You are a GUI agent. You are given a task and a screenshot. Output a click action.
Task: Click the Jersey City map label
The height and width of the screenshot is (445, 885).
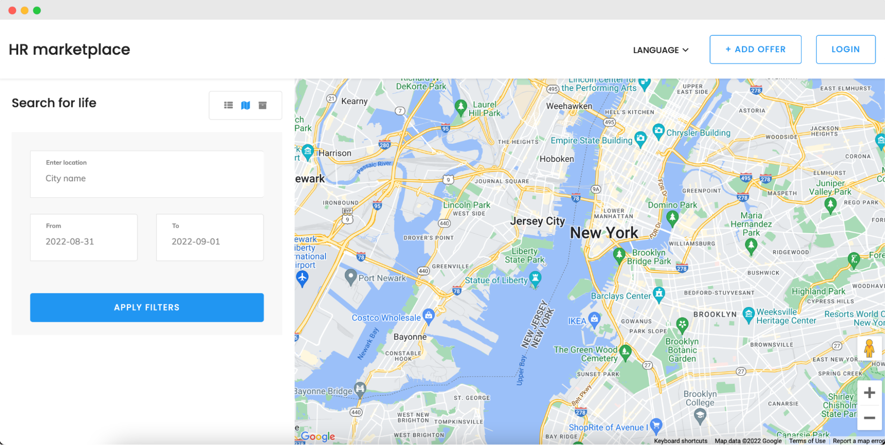click(x=537, y=221)
